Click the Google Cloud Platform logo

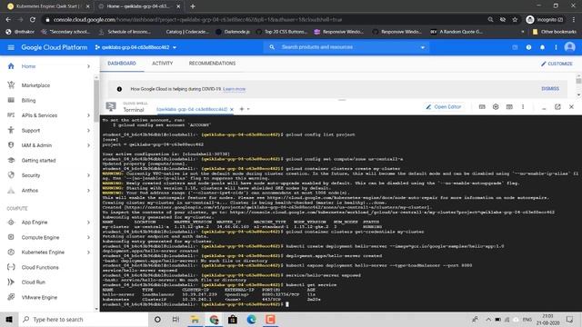point(55,47)
